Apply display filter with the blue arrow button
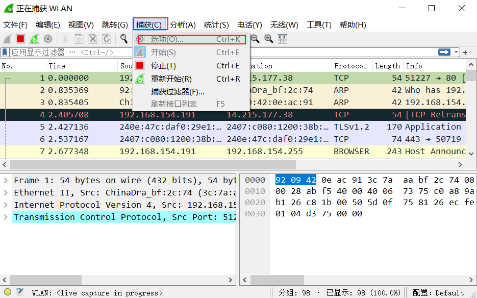The width and height of the screenshot is (477, 298). pos(444,53)
